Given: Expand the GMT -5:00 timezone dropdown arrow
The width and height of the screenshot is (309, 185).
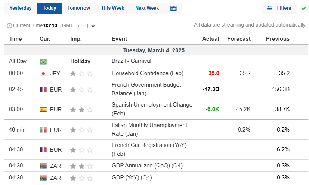Looking at the screenshot, I should click(x=93, y=26).
